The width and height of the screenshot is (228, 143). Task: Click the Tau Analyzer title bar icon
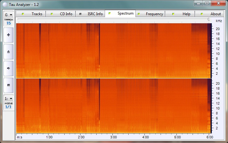[5, 5]
